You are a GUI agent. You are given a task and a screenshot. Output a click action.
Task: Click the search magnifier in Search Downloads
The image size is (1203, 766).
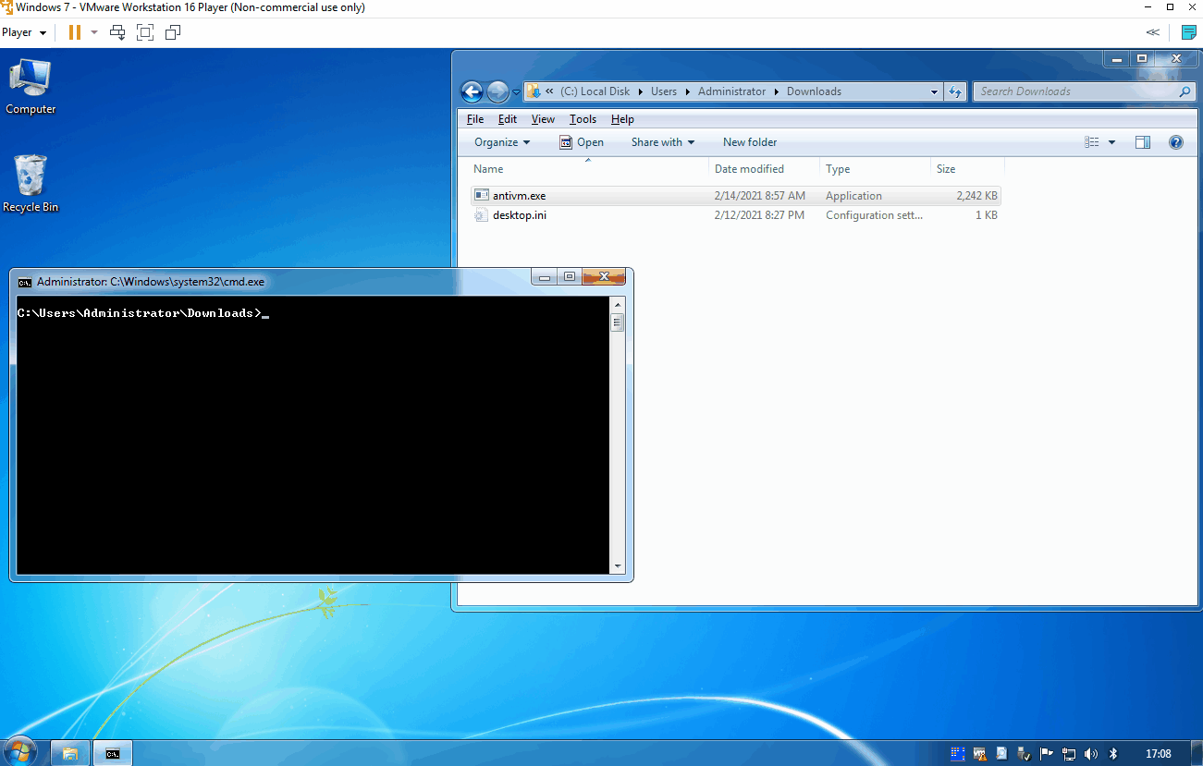point(1185,91)
